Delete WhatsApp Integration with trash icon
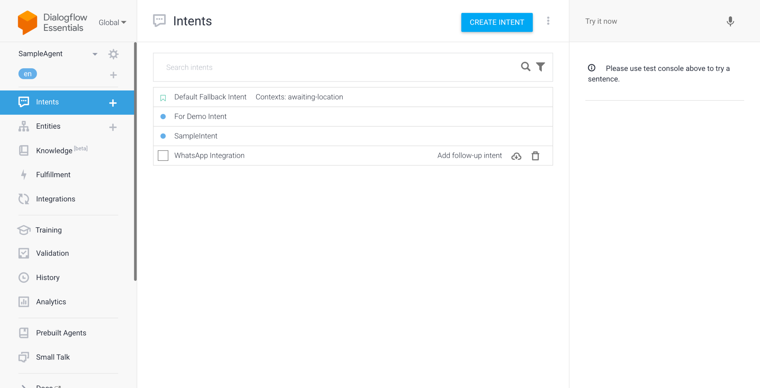760x388 pixels. [535, 156]
